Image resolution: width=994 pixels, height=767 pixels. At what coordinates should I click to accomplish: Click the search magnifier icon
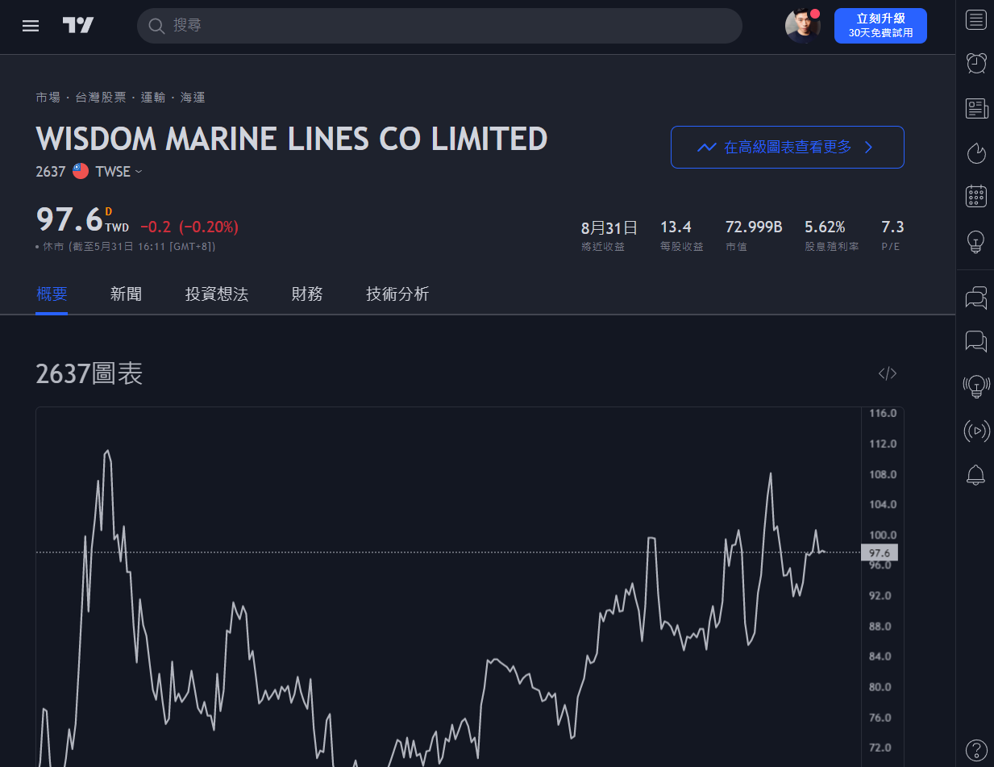click(156, 26)
